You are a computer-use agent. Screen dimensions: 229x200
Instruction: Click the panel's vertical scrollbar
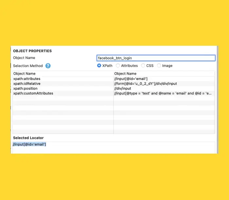(218, 100)
